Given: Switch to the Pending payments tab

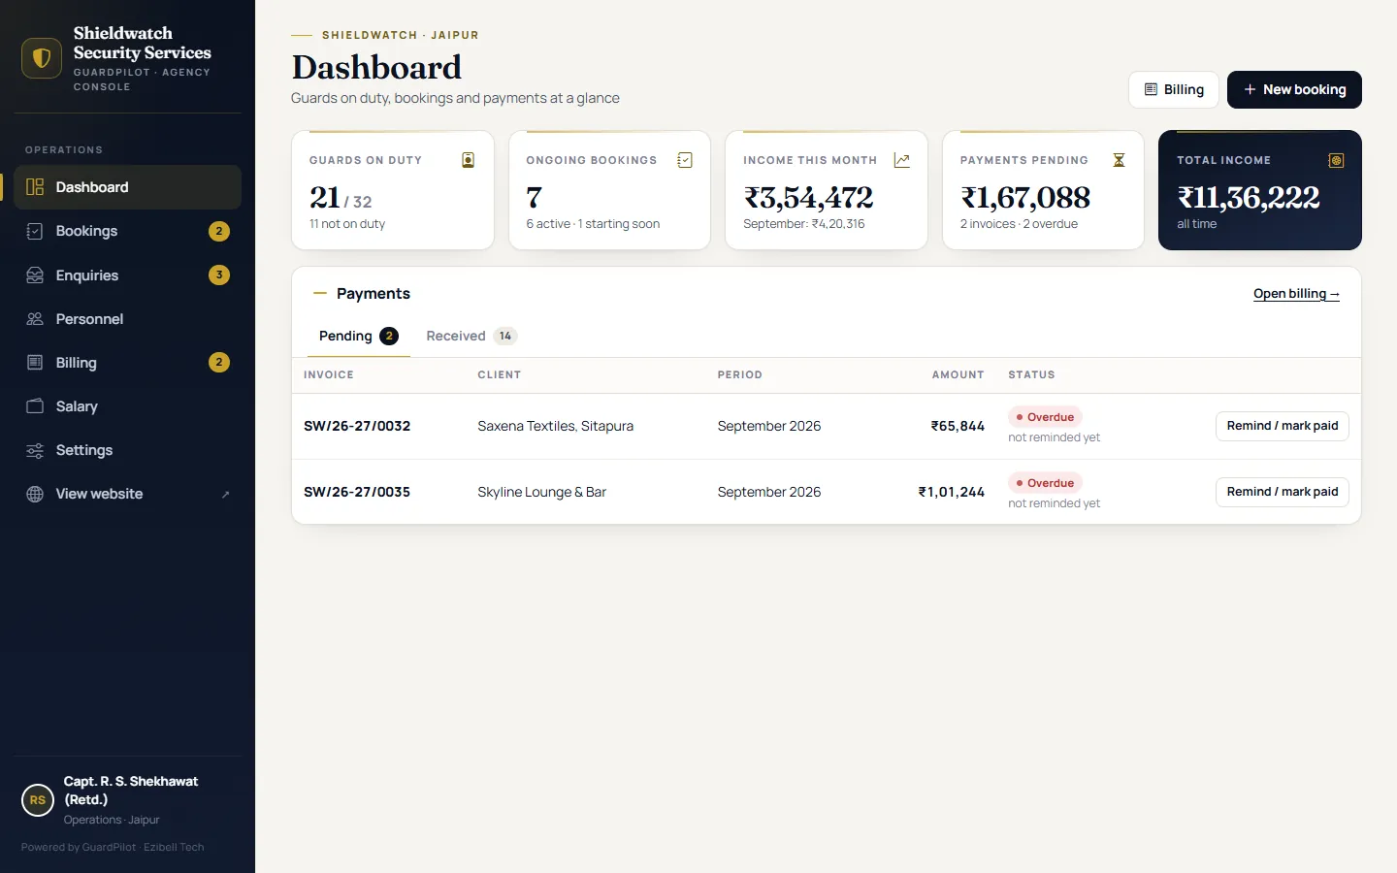Looking at the screenshot, I should pos(358,336).
